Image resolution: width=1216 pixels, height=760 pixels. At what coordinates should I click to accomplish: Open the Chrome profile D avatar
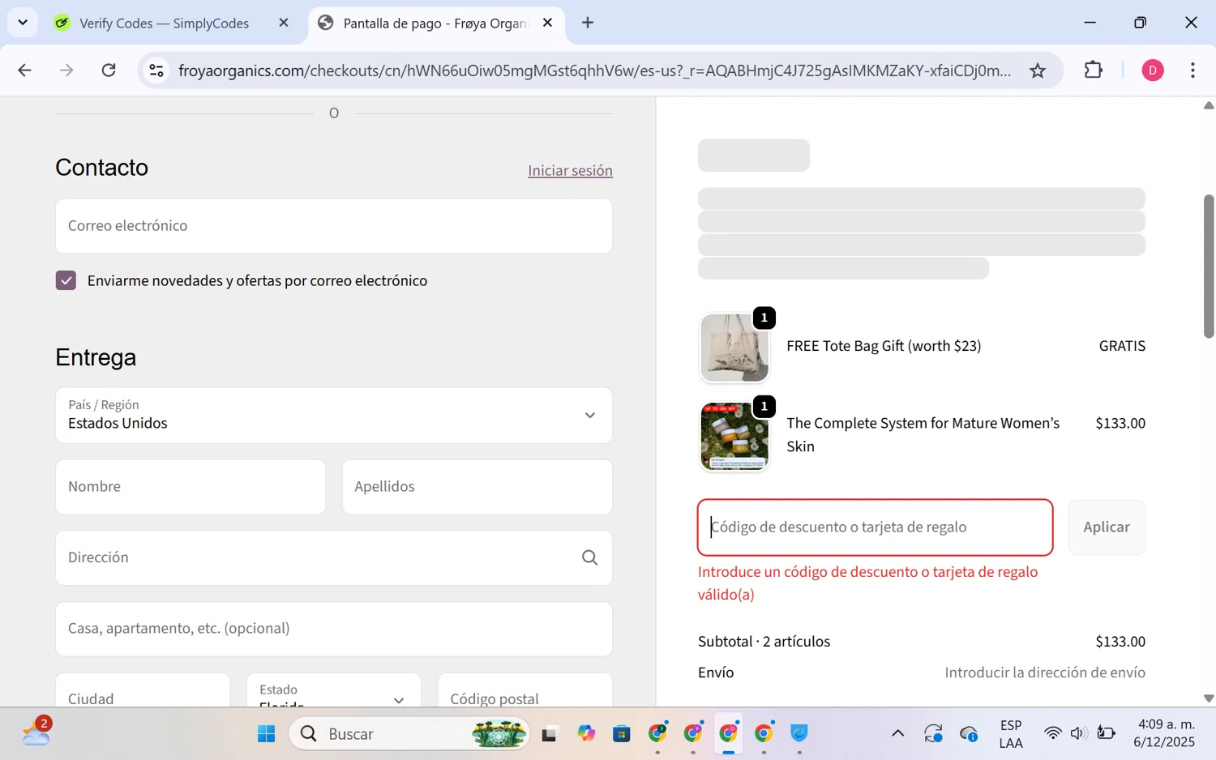pos(1152,70)
